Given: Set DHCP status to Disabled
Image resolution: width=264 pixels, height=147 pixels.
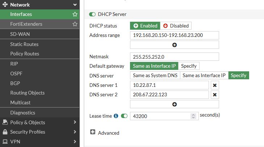Looking at the screenshot, I should coord(176,26).
